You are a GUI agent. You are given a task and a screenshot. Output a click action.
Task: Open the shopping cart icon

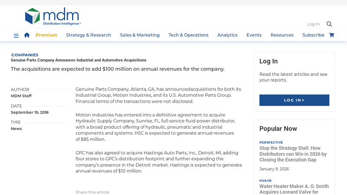click(x=331, y=35)
